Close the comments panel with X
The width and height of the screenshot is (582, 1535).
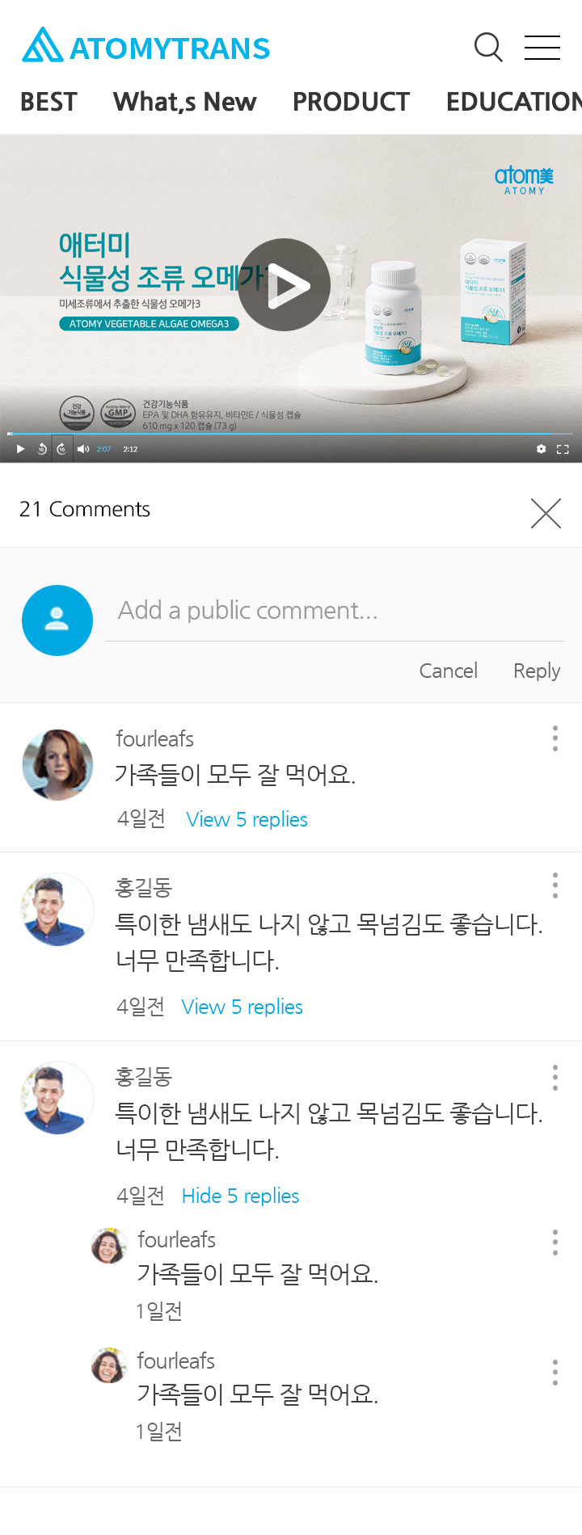[546, 513]
